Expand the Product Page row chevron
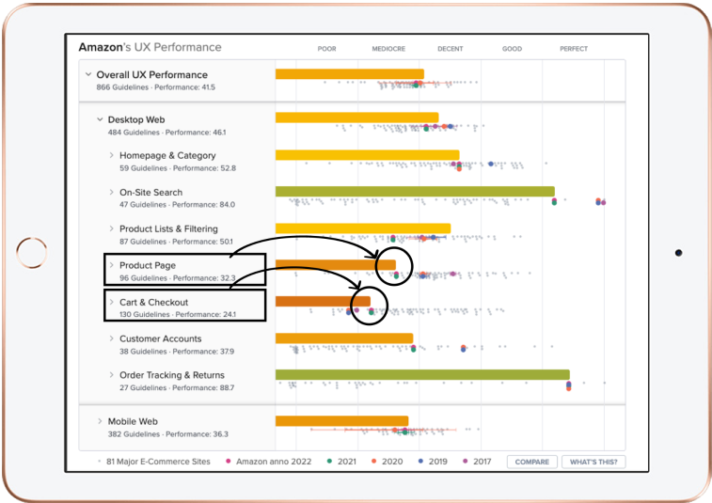712x503 pixels. coord(111,265)
